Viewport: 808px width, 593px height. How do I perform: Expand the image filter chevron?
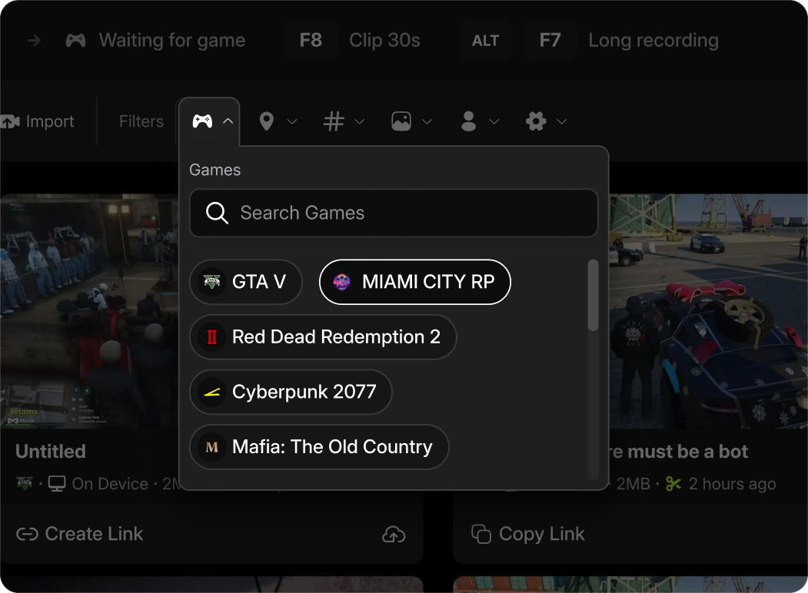427,121
